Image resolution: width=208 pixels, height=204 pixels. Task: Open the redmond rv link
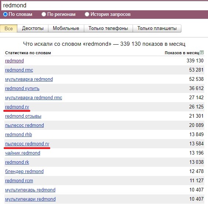coord(17,107)
